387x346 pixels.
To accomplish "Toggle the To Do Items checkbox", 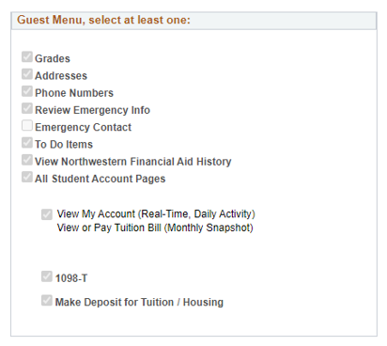I will [x=27, y=143].
